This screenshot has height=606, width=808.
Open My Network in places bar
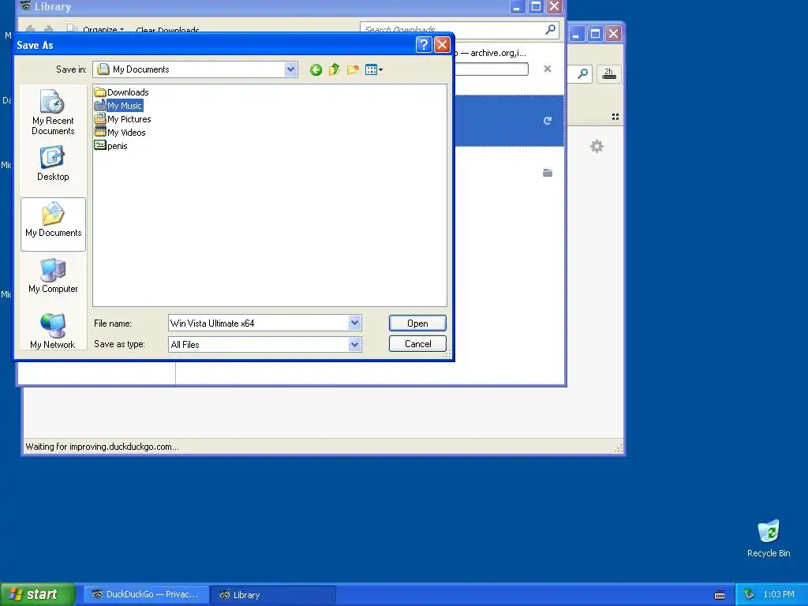coord(53,331)
